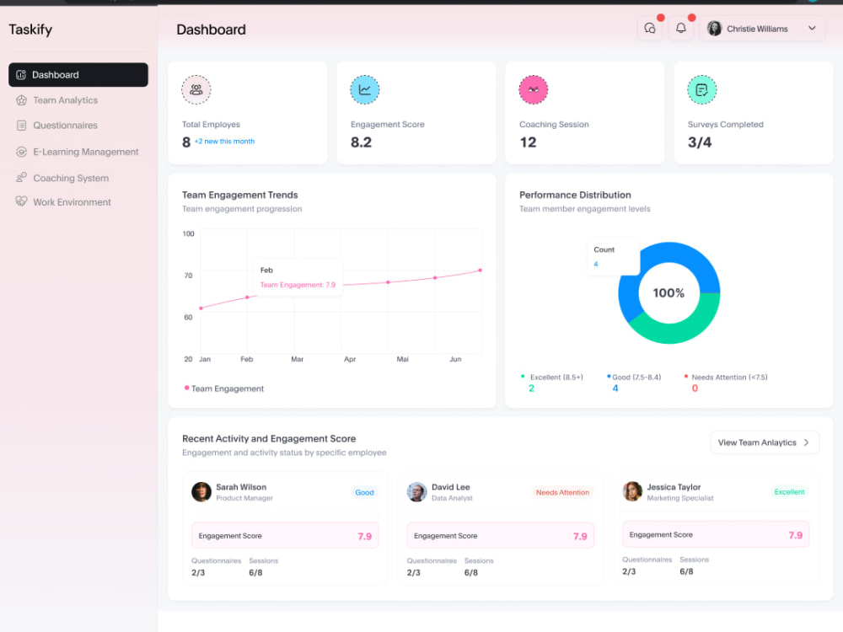Click David Lee's Engagement Score box
Screen dimensions: 843x632
(x=501, y=536)
